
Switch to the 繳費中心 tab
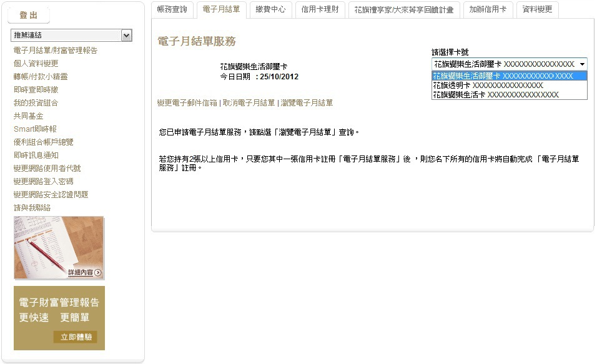pos(270,9)
